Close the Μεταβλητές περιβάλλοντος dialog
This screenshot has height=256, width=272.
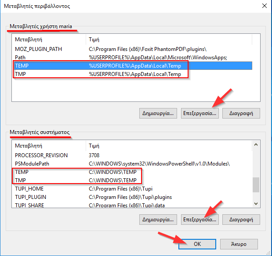tap(265, 6)
